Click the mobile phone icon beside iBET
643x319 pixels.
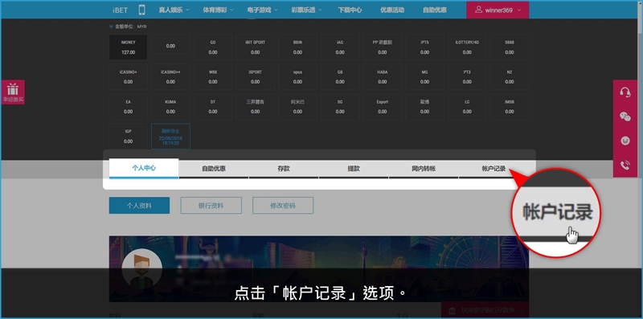pyautogui.click(x=142, y=10)
